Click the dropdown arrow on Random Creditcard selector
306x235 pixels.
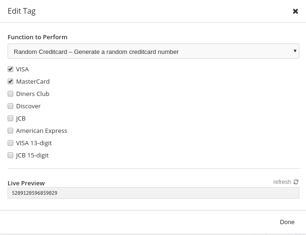pyautogui.click(x=295, y=51)
